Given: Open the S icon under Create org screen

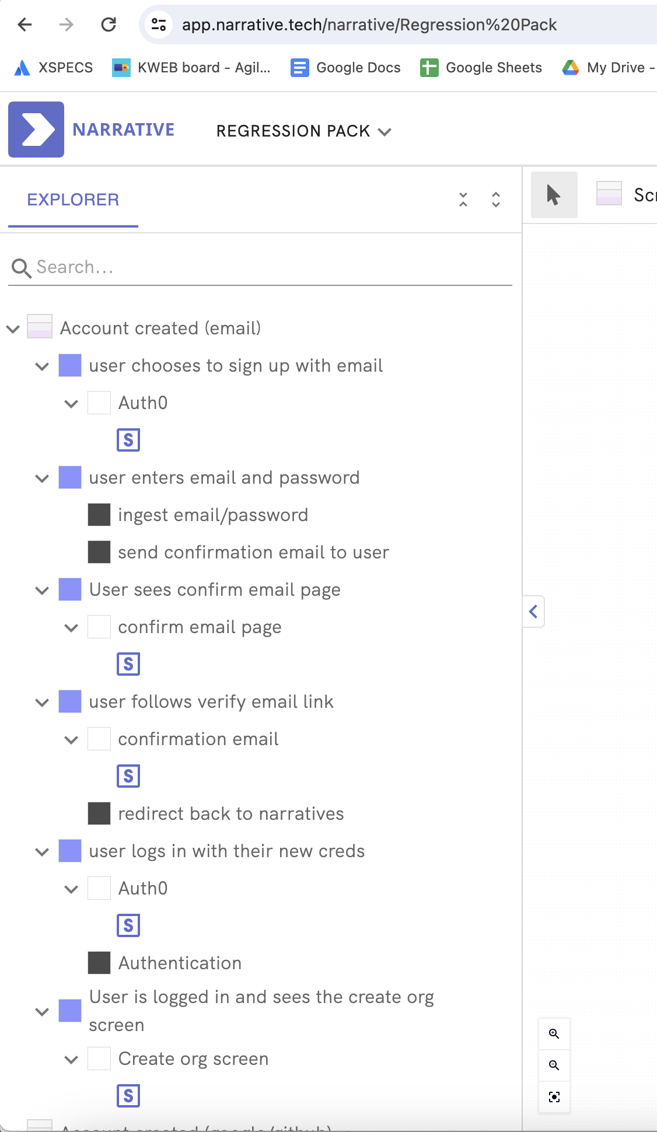Looking at the screenshot, I should coord(128,1096).
